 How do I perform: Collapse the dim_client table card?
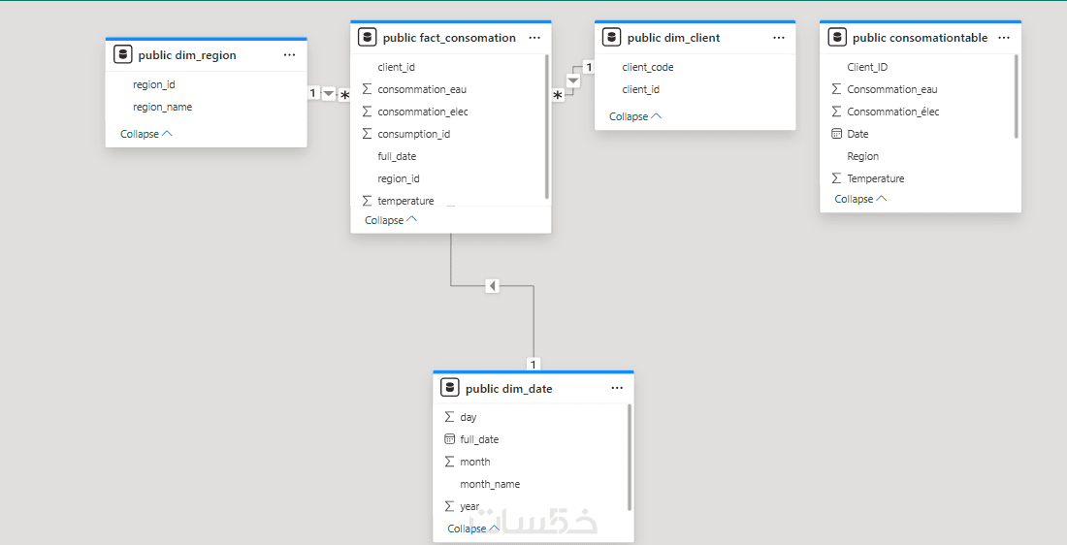[x=634, y=116]
